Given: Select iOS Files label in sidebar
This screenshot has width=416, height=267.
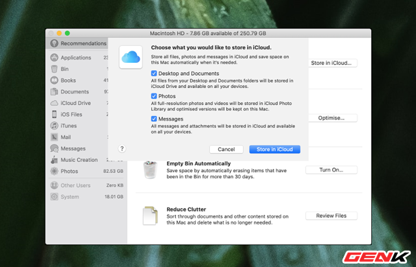Looking at the screenshot, I should (71, 114).
